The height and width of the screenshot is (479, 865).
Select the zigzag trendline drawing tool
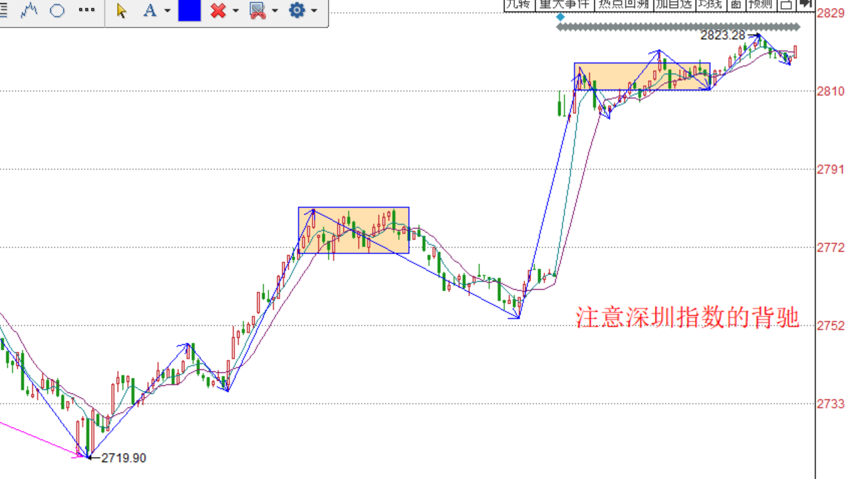coord(29,10)
